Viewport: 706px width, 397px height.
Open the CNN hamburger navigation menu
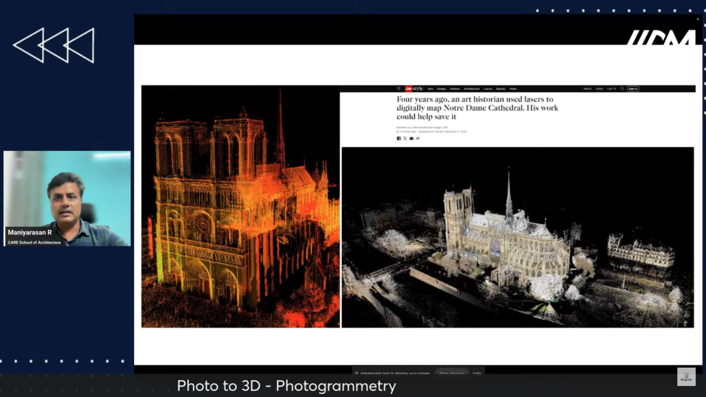pyautogui.click(x=399, y=89)
